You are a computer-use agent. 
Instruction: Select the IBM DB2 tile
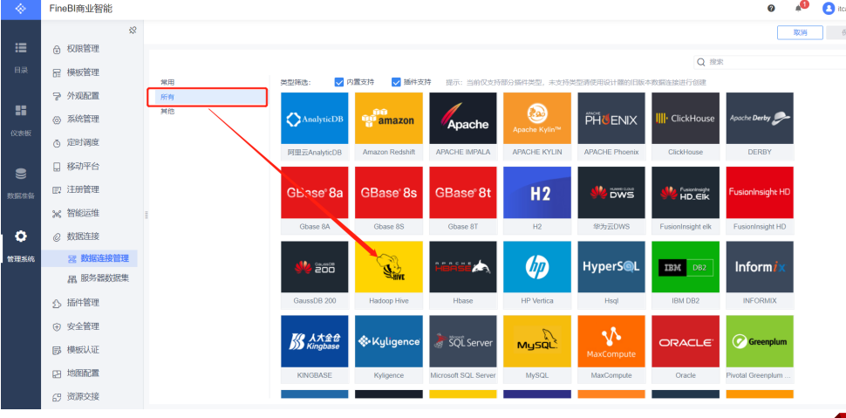pos(686,275)
